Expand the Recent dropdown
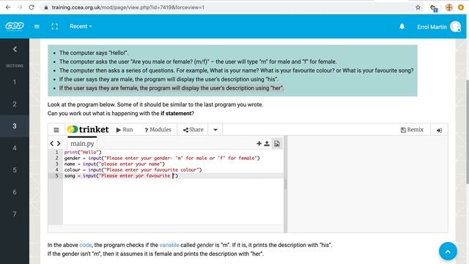This screenshot has height=264, width=469. 81,26
